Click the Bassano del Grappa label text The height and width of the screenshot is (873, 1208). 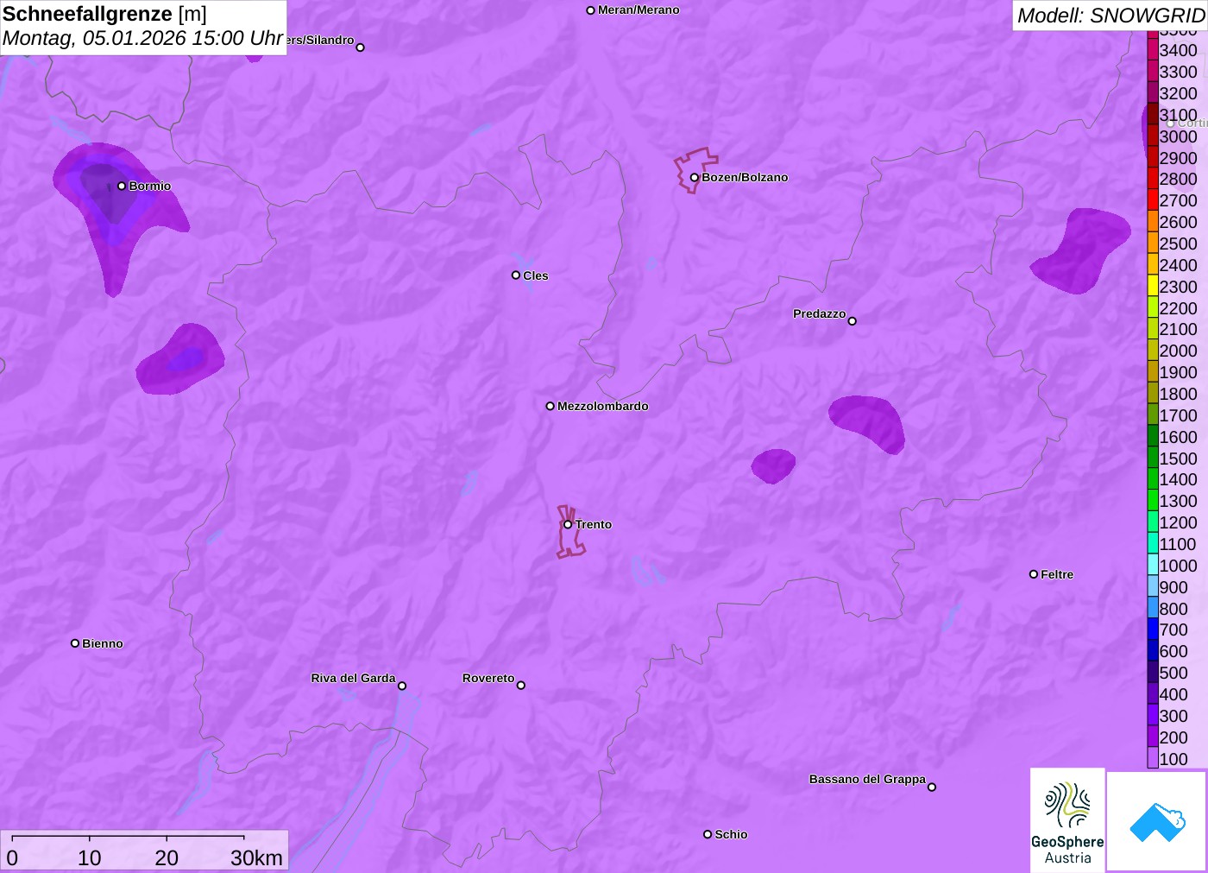pyautogui.click(x=867, y=780)
